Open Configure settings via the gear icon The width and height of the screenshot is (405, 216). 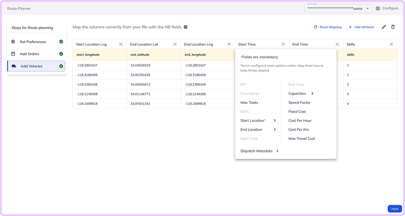click(x=377, y=8)
